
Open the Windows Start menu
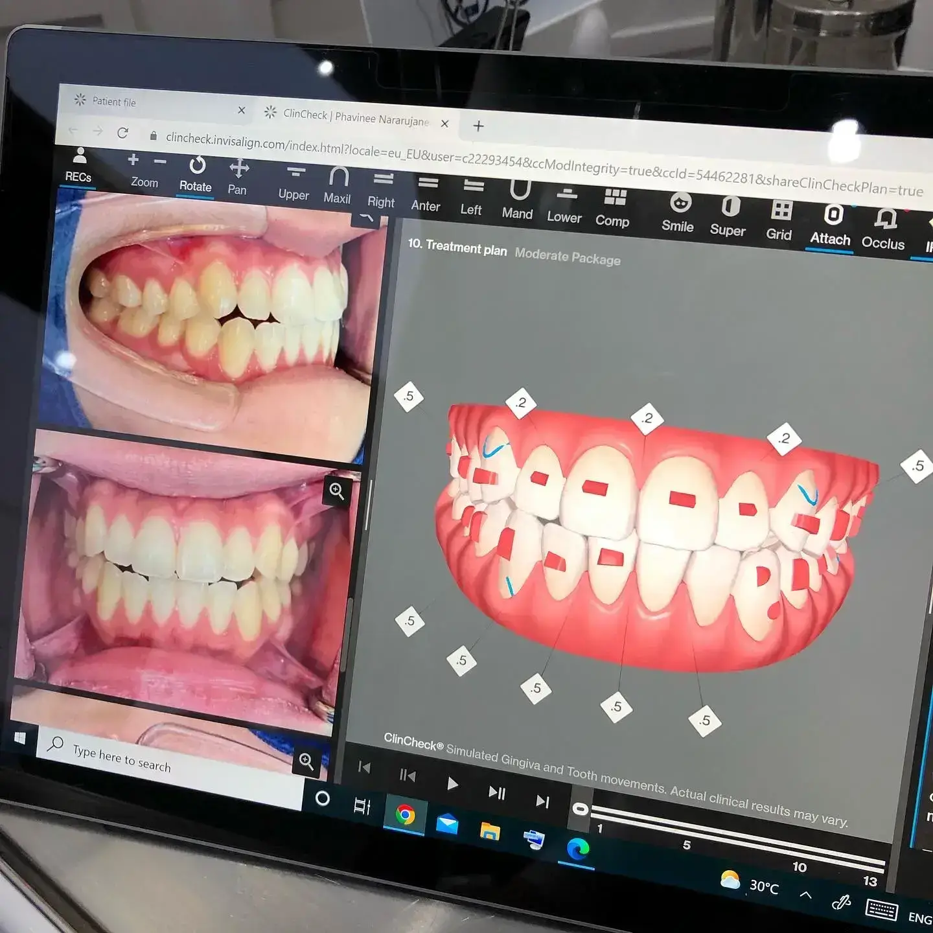click(x=20, y=738)
